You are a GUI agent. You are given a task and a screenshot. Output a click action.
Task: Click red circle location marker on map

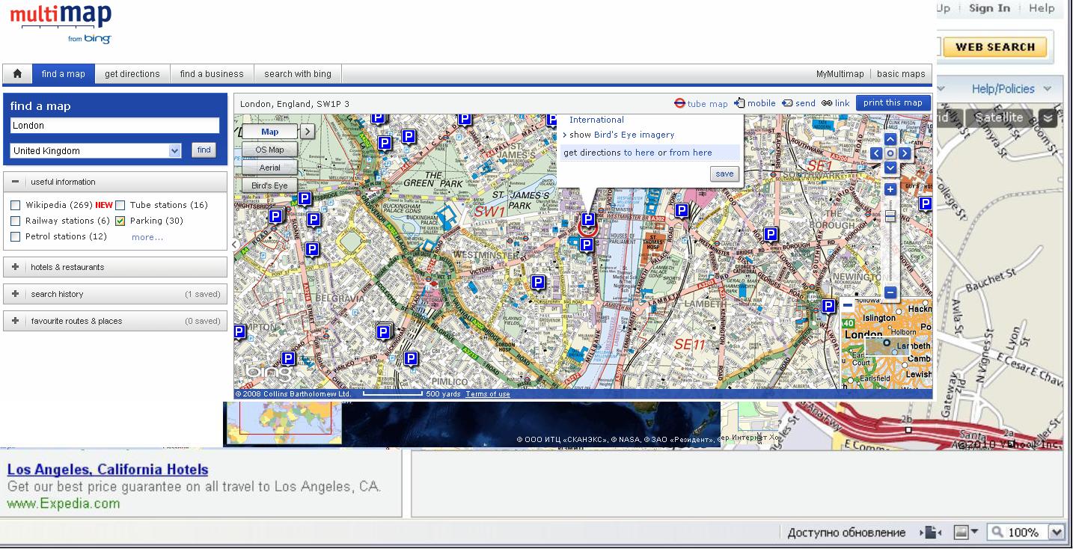point(587,230)
